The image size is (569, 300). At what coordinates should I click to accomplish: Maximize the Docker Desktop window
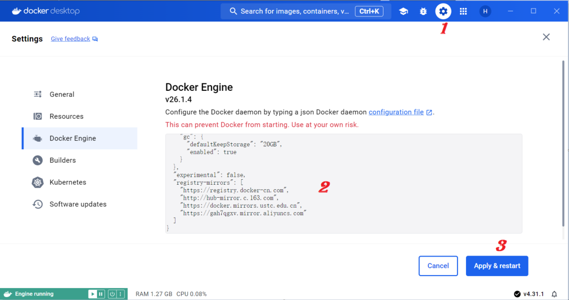click(533, 11)
